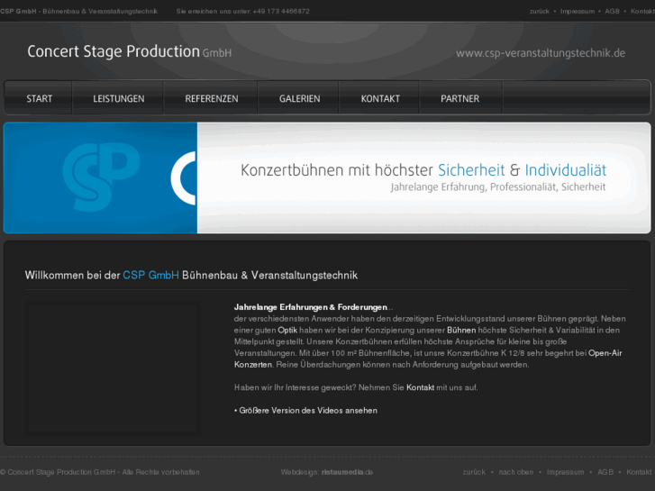Click the CSP logo banner graphic
The height and width of the screenshot is (491, 655).
100,177
